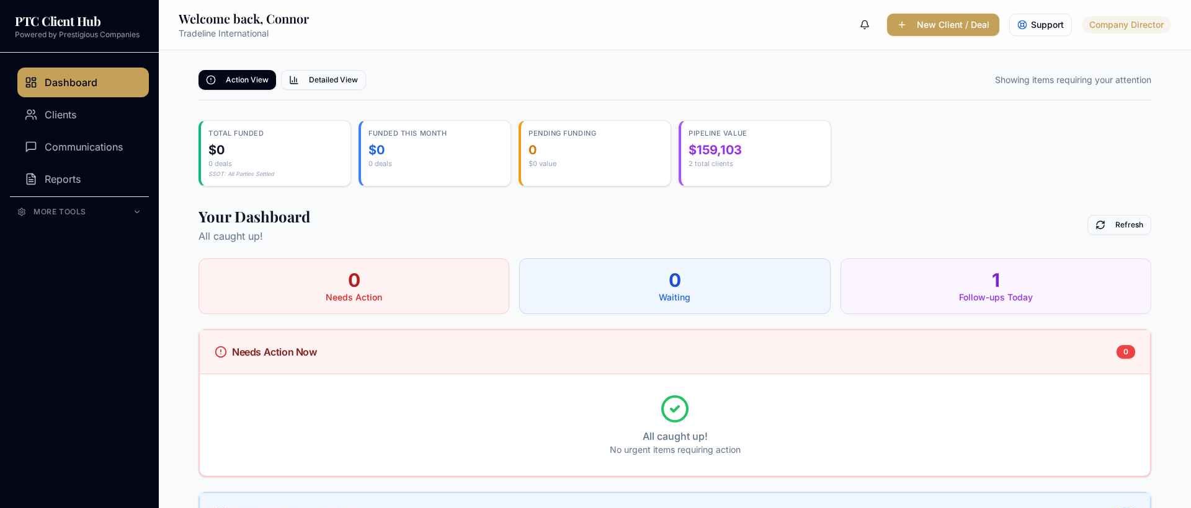The height and width of the screenshot is (508, 1191).
Task: Open the Funded This Month card
Action: (x=435, y=154)
